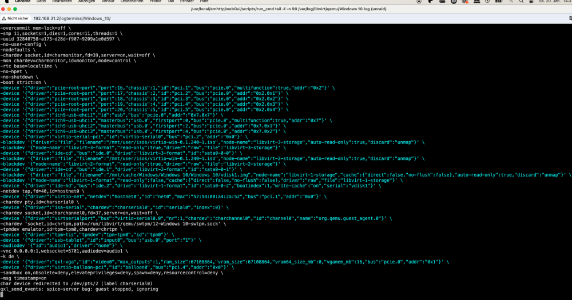The width and height of the screenshot is (572, 300).
Task: Click the '-no-user-config' line
Action: click(x=23, y=45)
